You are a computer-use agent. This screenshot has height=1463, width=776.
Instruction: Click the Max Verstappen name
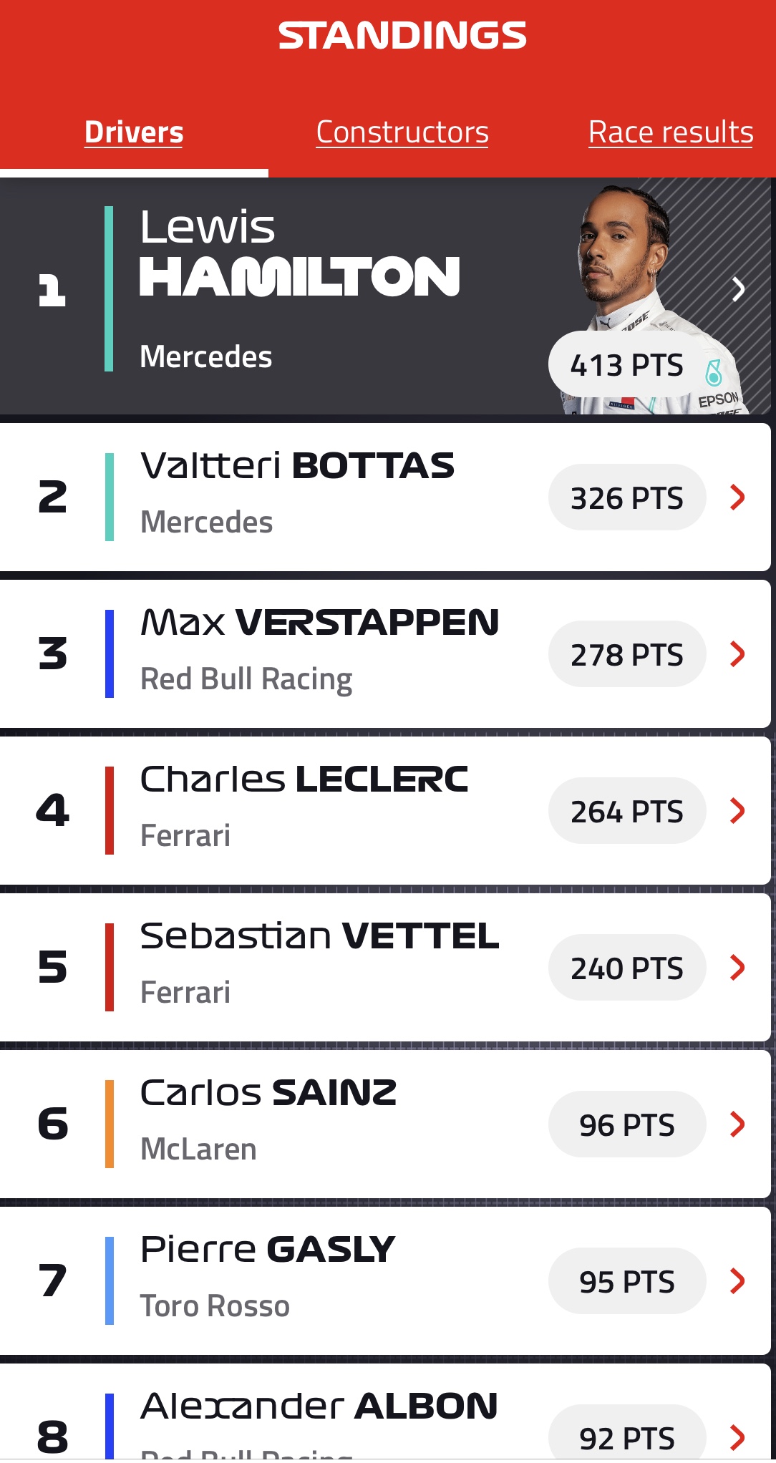point(319,622)
